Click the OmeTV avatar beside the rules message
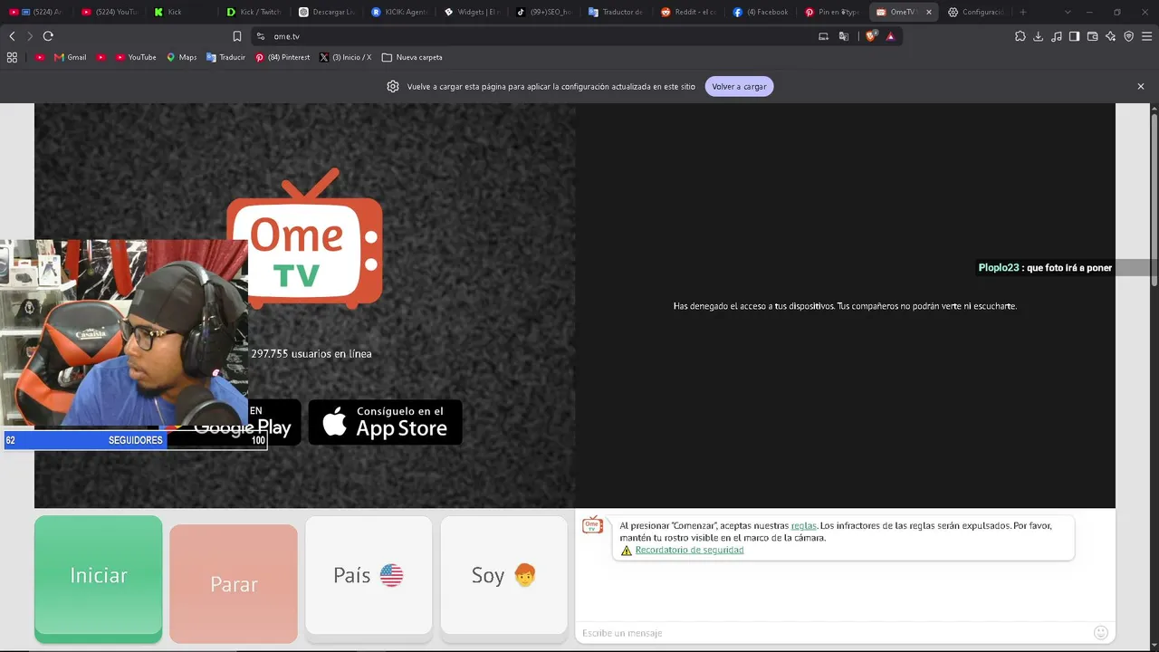The height and width of the screenshot is (652, 1159). point(592,525)
